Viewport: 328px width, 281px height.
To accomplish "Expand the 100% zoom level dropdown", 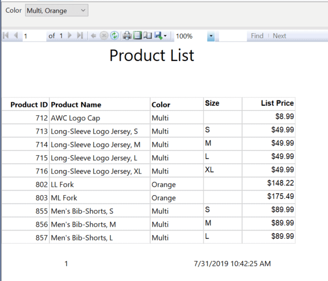I will (x=211, y=36).
